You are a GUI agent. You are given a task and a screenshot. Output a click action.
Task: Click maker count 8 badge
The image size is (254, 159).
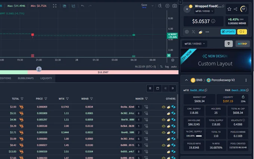pyautogui.click(x=139, y=152)
